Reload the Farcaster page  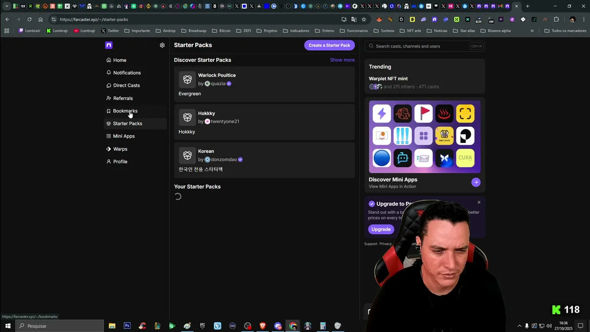click(29, 19)
